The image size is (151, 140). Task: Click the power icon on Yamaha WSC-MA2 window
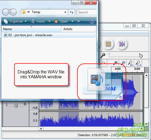[x=120, y=97]
